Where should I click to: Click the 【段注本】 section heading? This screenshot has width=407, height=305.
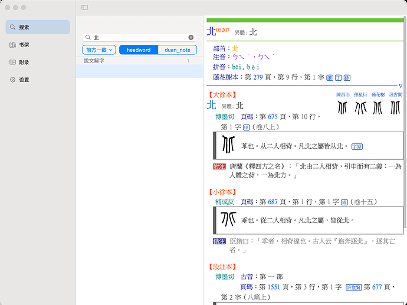pyautogui.click(x=223, y=266)
